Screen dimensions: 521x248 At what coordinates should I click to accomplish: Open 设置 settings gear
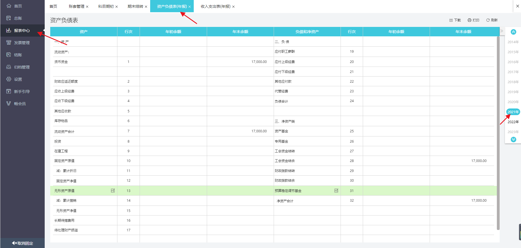(x=9, y=79)
